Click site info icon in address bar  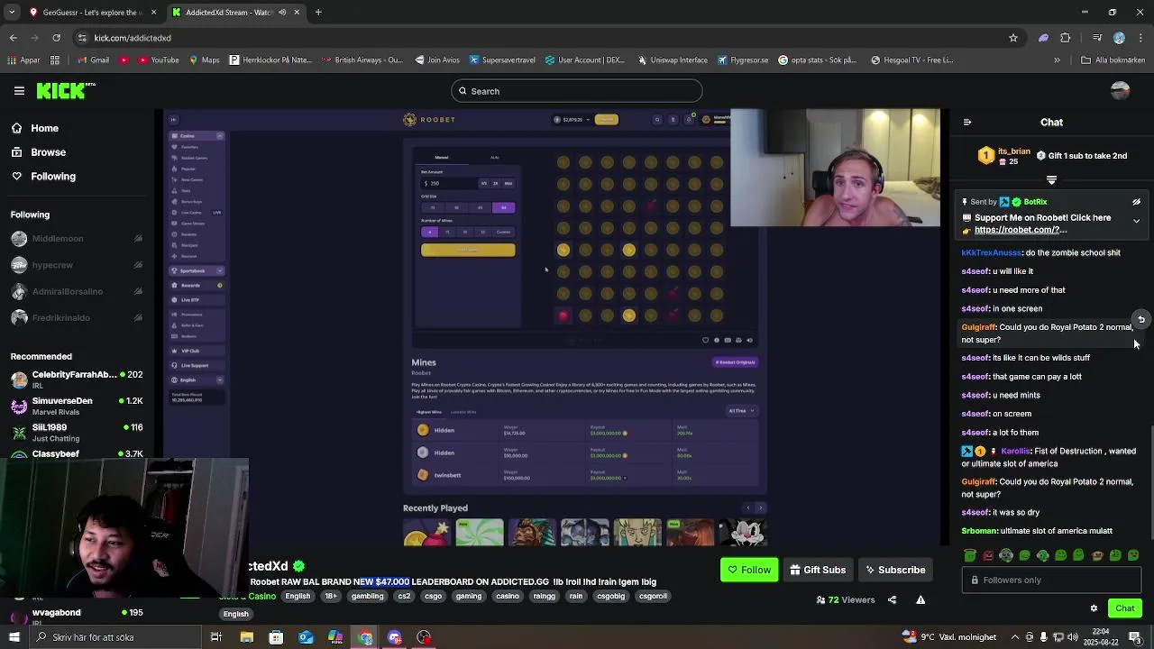pos(83,38)
